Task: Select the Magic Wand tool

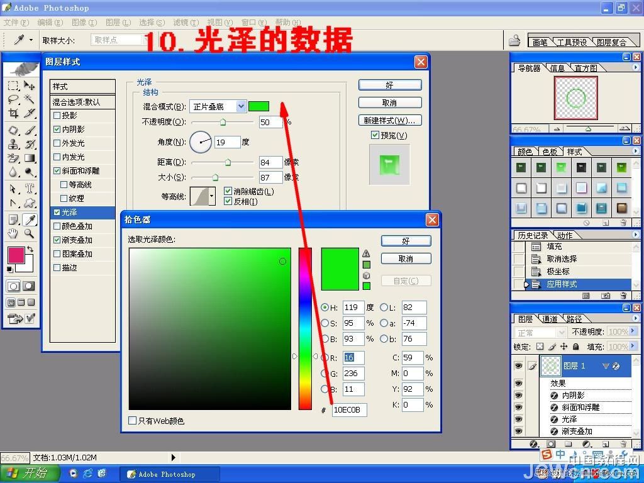Action: click(29, 99)
